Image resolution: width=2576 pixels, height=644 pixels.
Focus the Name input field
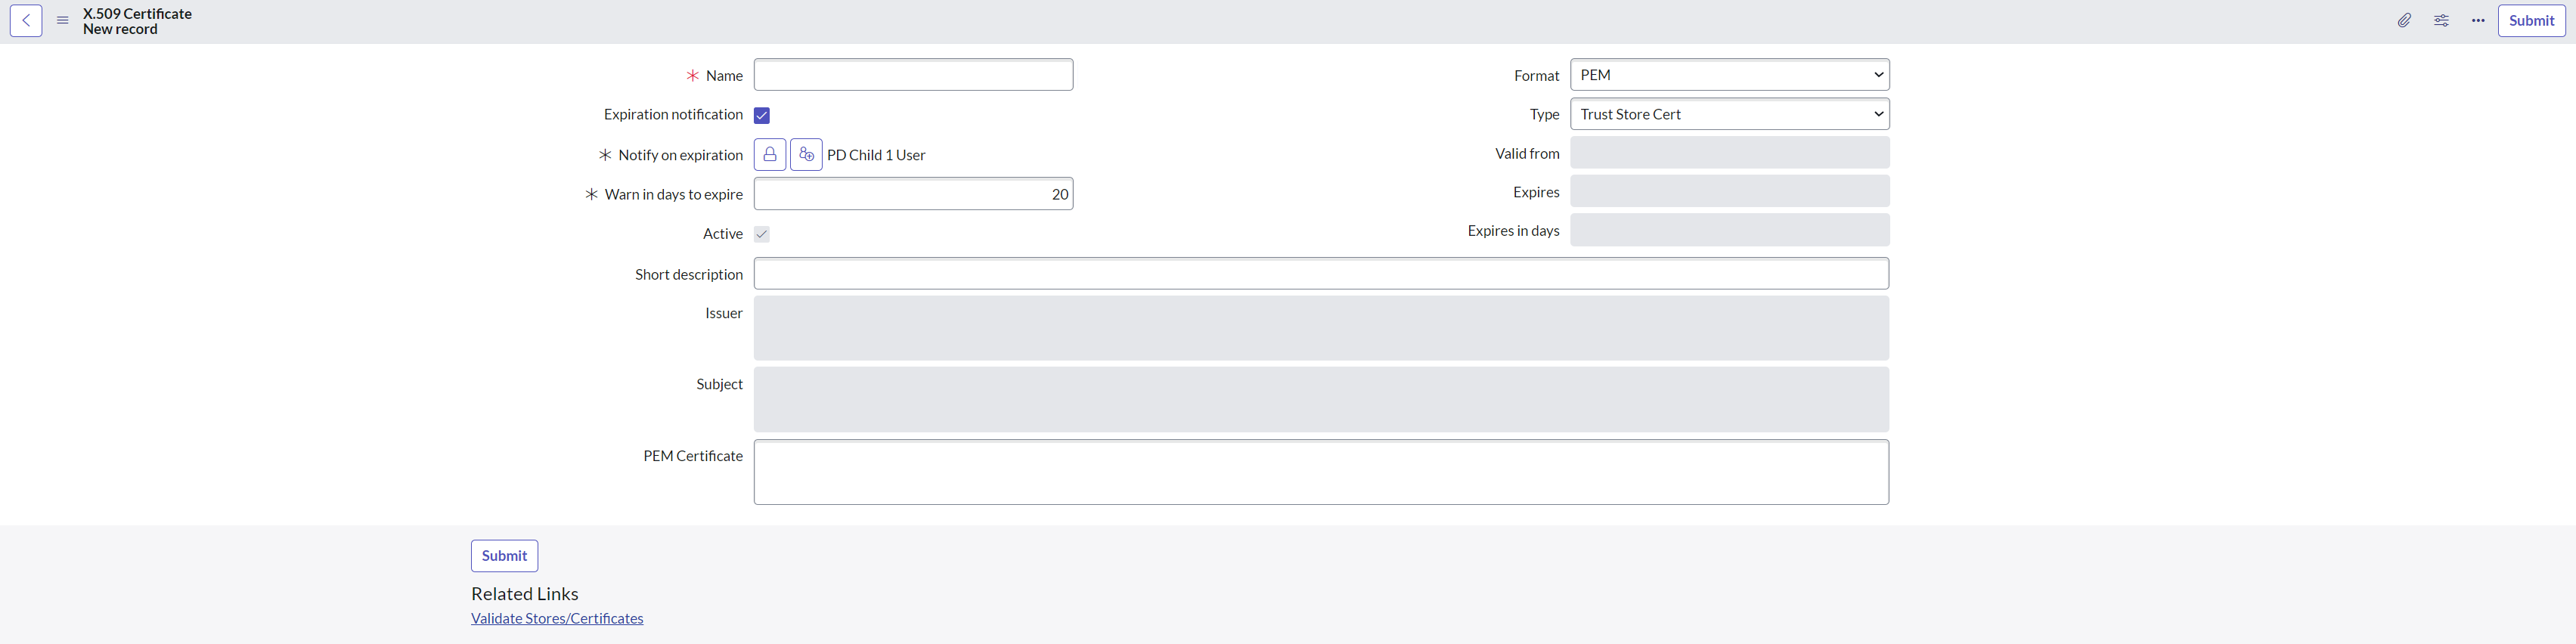[913, 75]
